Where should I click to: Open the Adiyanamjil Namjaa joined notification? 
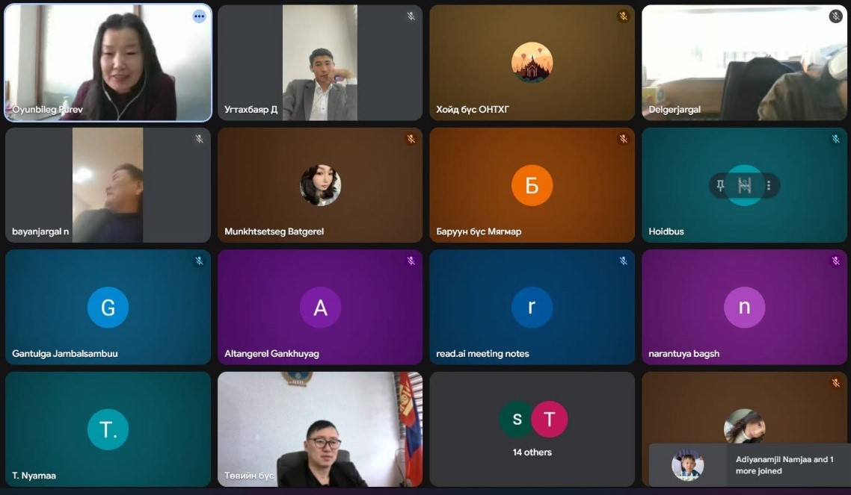pyautogui.click(x=749, y=464)
